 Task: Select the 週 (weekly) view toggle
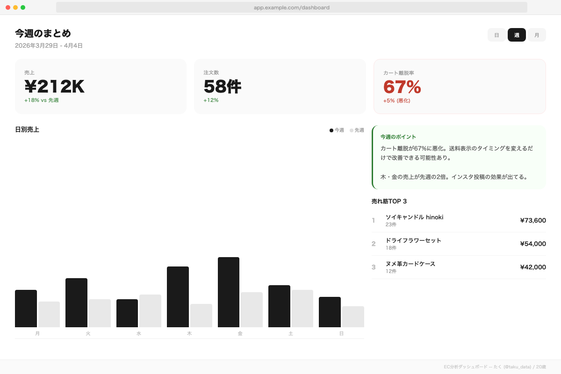[517, 35]
